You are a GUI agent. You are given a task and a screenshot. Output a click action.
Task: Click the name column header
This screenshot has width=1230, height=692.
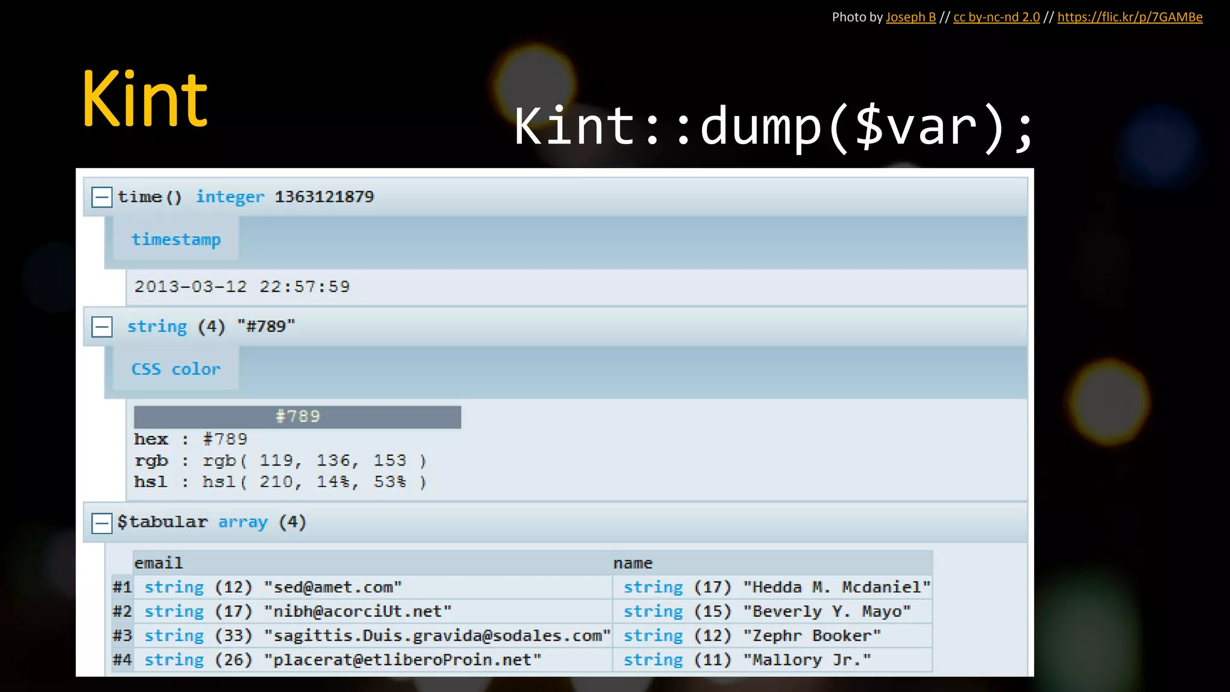click(772, 563)
